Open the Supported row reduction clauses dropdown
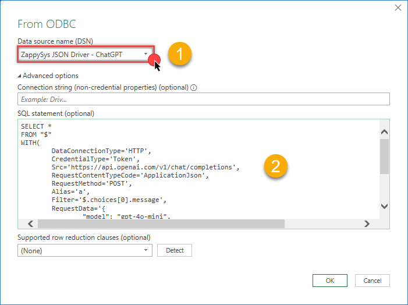Screen dimensions: 408x305 tap(85, 250)
